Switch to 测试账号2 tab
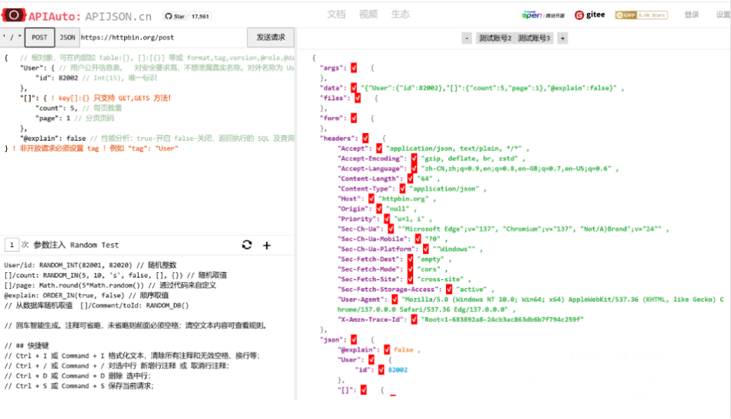 (496, 38)
